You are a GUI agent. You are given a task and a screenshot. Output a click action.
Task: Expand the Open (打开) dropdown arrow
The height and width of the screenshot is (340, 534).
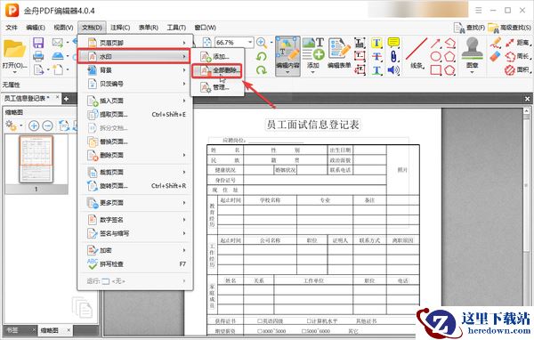(x=14, y=72)
